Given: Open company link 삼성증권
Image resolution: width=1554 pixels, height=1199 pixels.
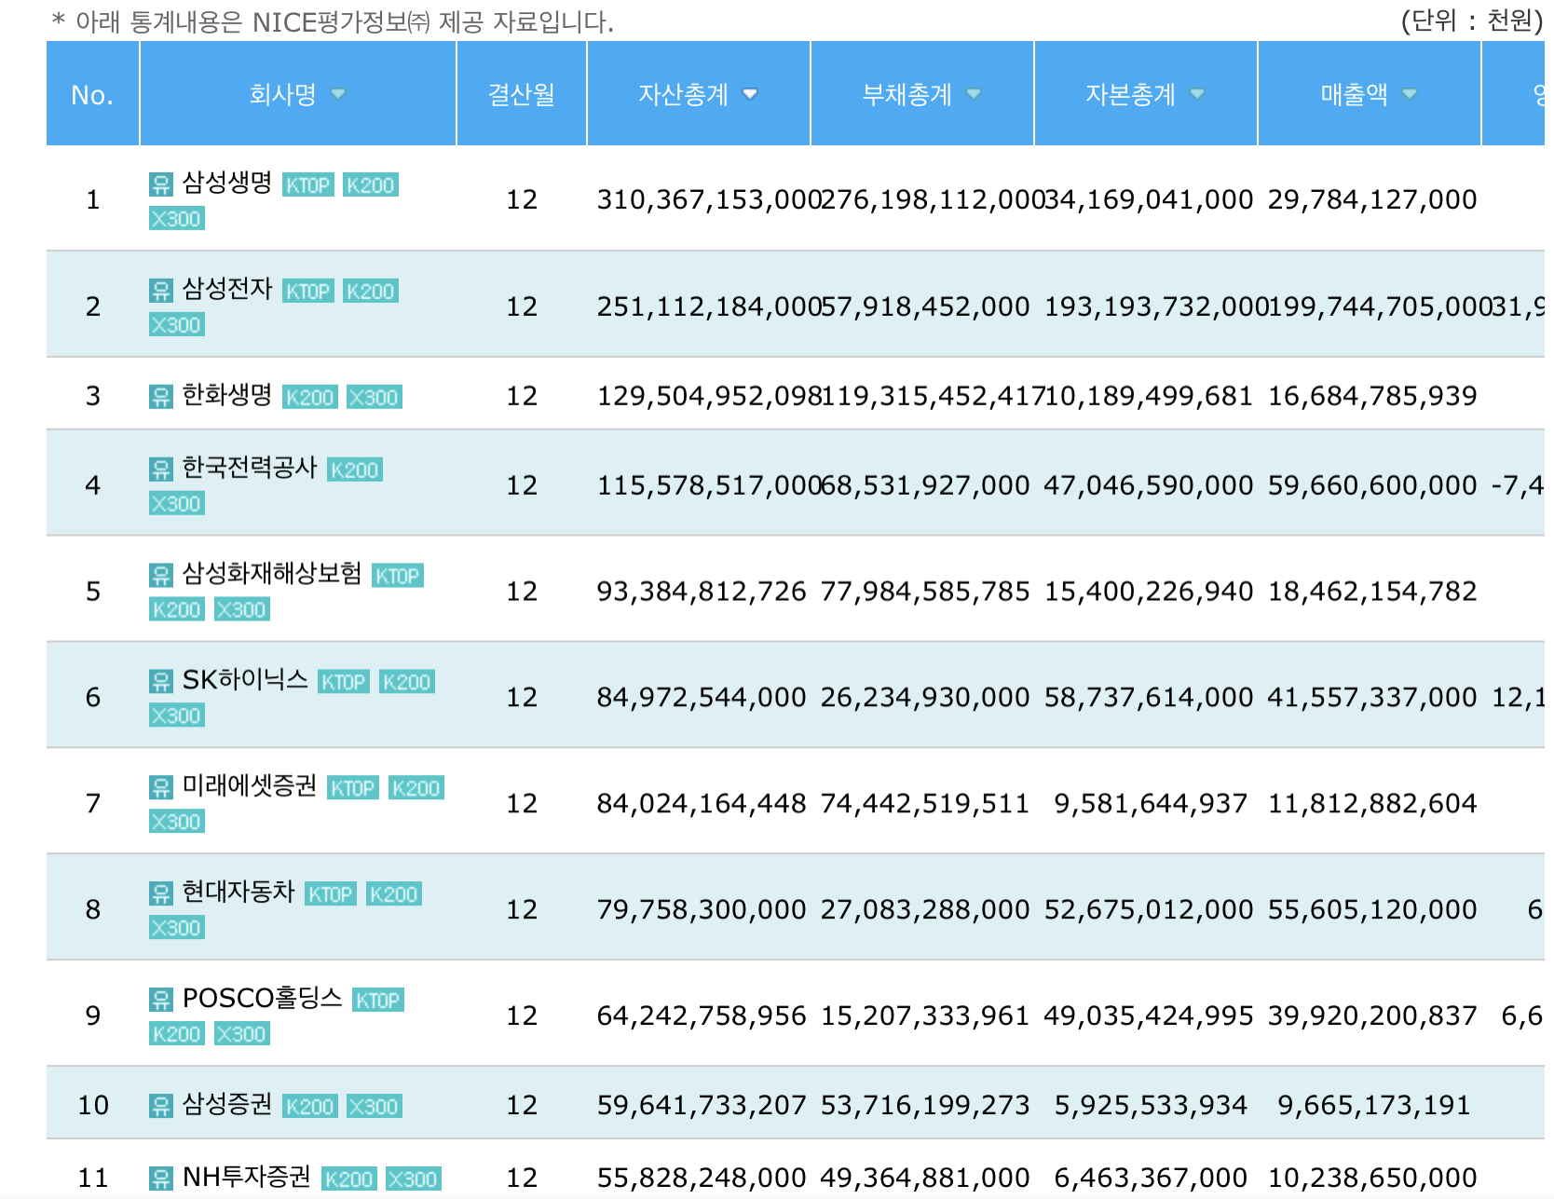Looking at the screenshot, I should (x=226, y=1105).
